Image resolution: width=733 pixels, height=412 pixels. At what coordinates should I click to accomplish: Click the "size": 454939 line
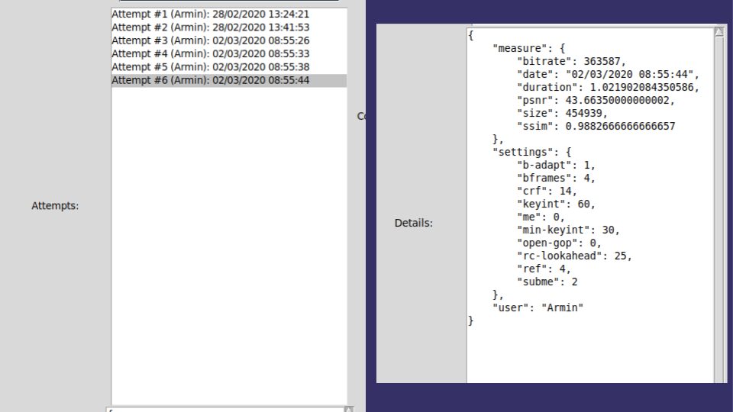pos(562,114)
